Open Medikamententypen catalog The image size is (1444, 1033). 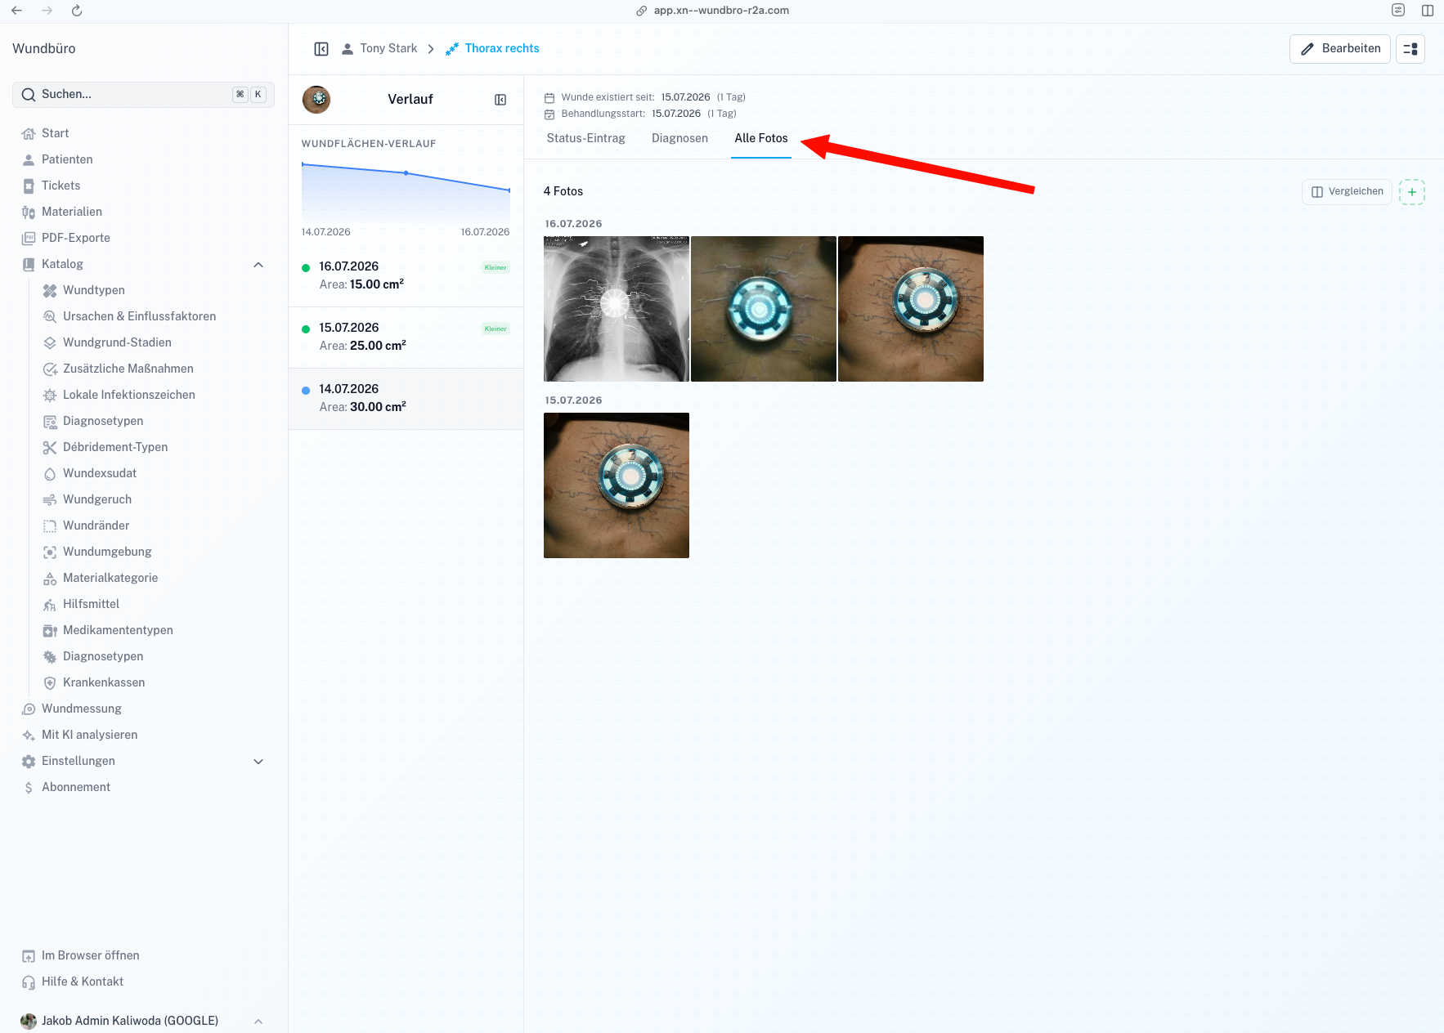[x=118, y=630]
